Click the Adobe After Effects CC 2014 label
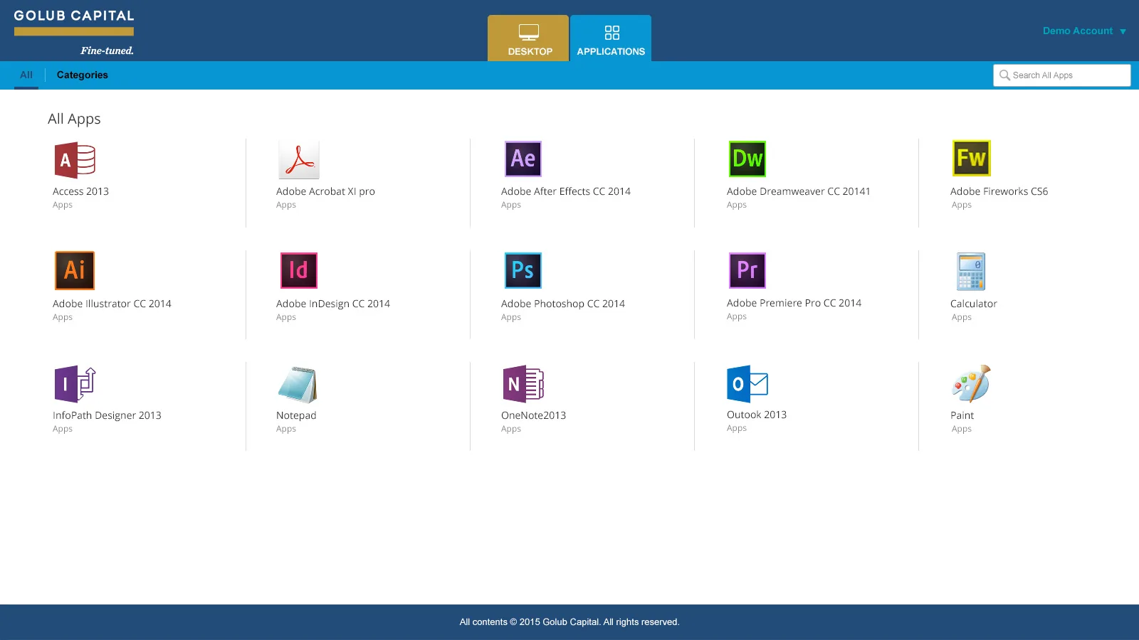Viewport: 1139px width, 640px height. pos(566,191)
